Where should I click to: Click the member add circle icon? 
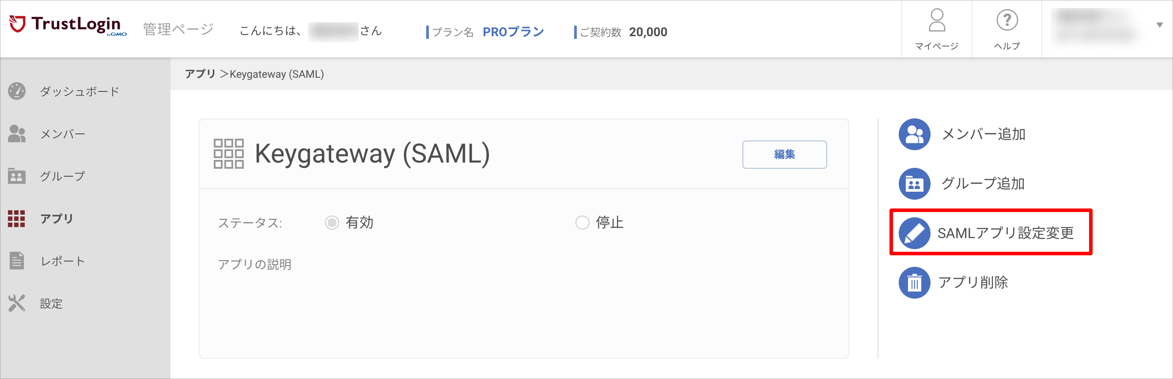point(914,134)
